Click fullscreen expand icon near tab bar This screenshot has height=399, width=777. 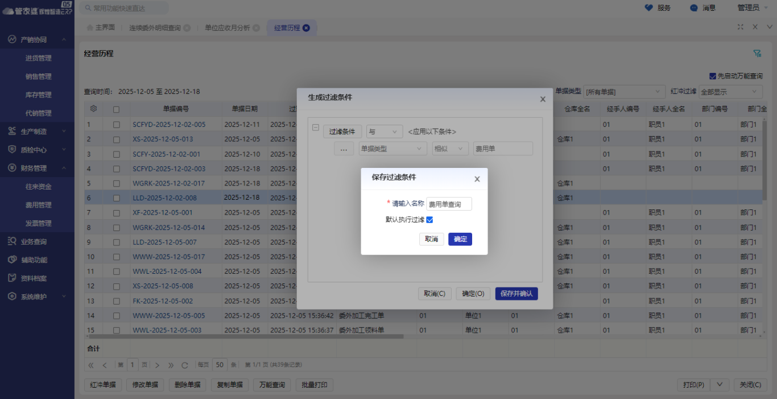click(741, 27)
